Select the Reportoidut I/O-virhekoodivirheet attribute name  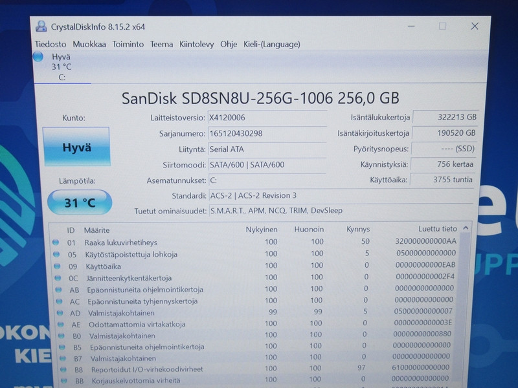[x=148, y=369]
